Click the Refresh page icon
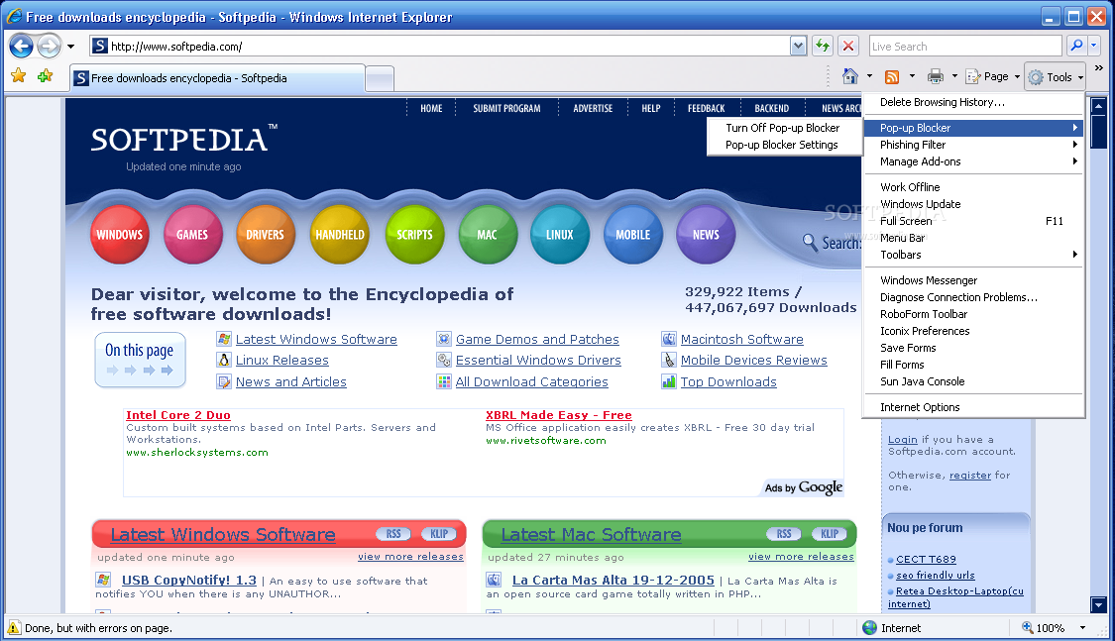The height and width of the screenshot is (641, 1115). tap(823, 47)
